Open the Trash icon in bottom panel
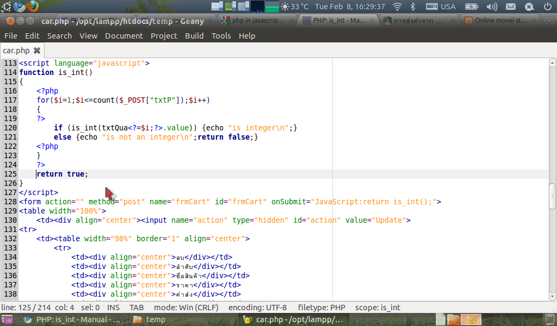 click(x=550, y=319)
